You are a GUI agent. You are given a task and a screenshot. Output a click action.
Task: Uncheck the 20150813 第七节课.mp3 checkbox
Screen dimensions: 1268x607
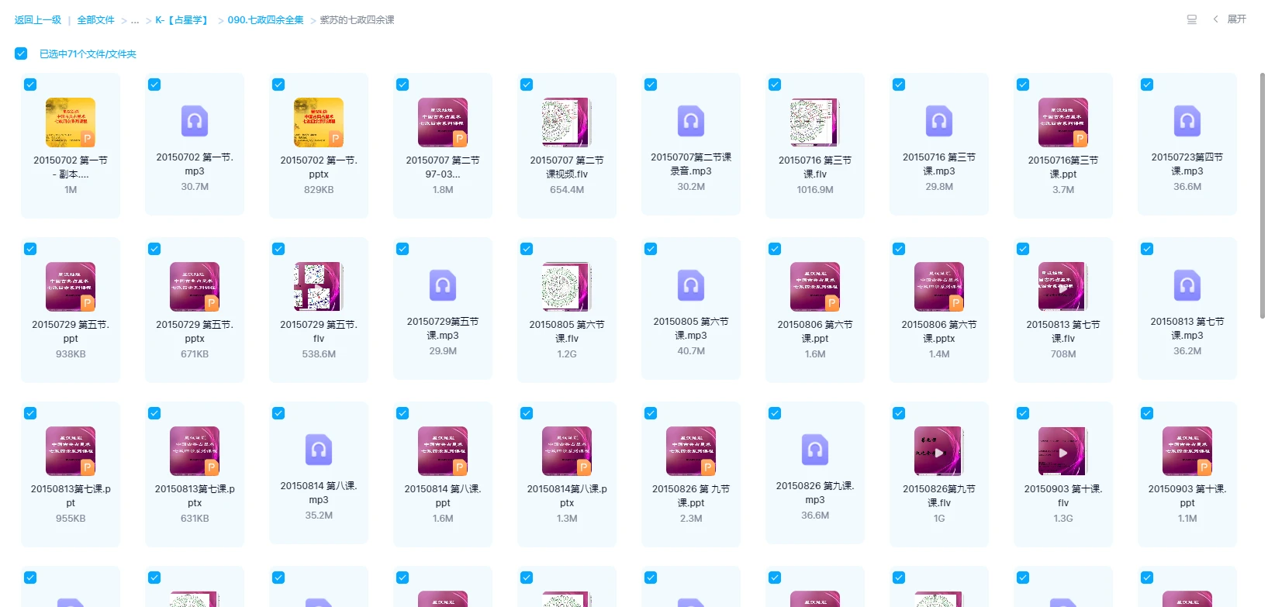[1147, 249]
